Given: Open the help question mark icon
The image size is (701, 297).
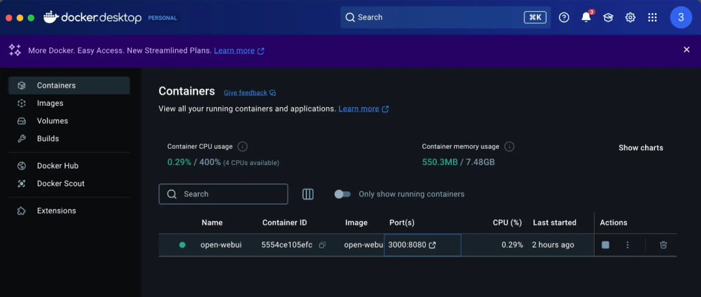Looking at the screenshot, I should [x=564, y=18].
